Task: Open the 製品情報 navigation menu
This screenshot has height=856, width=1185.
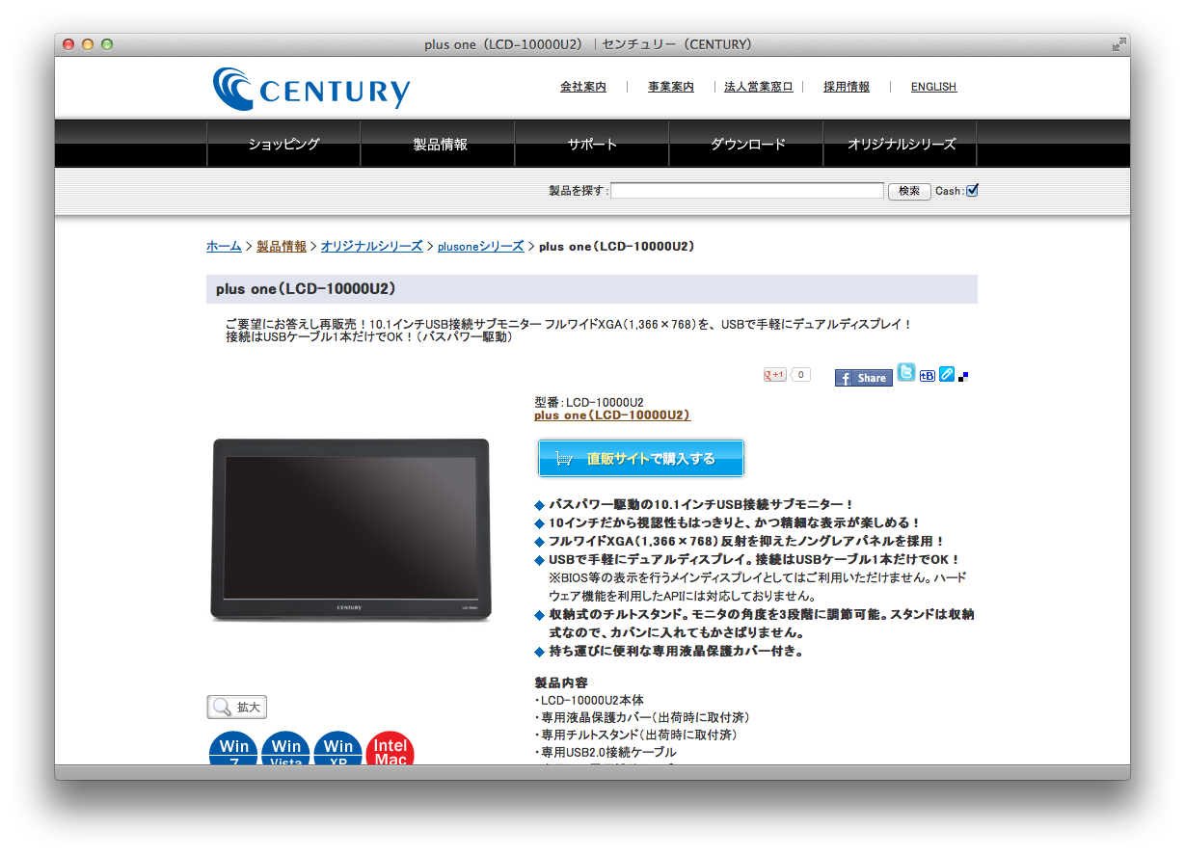Action: 440,145
